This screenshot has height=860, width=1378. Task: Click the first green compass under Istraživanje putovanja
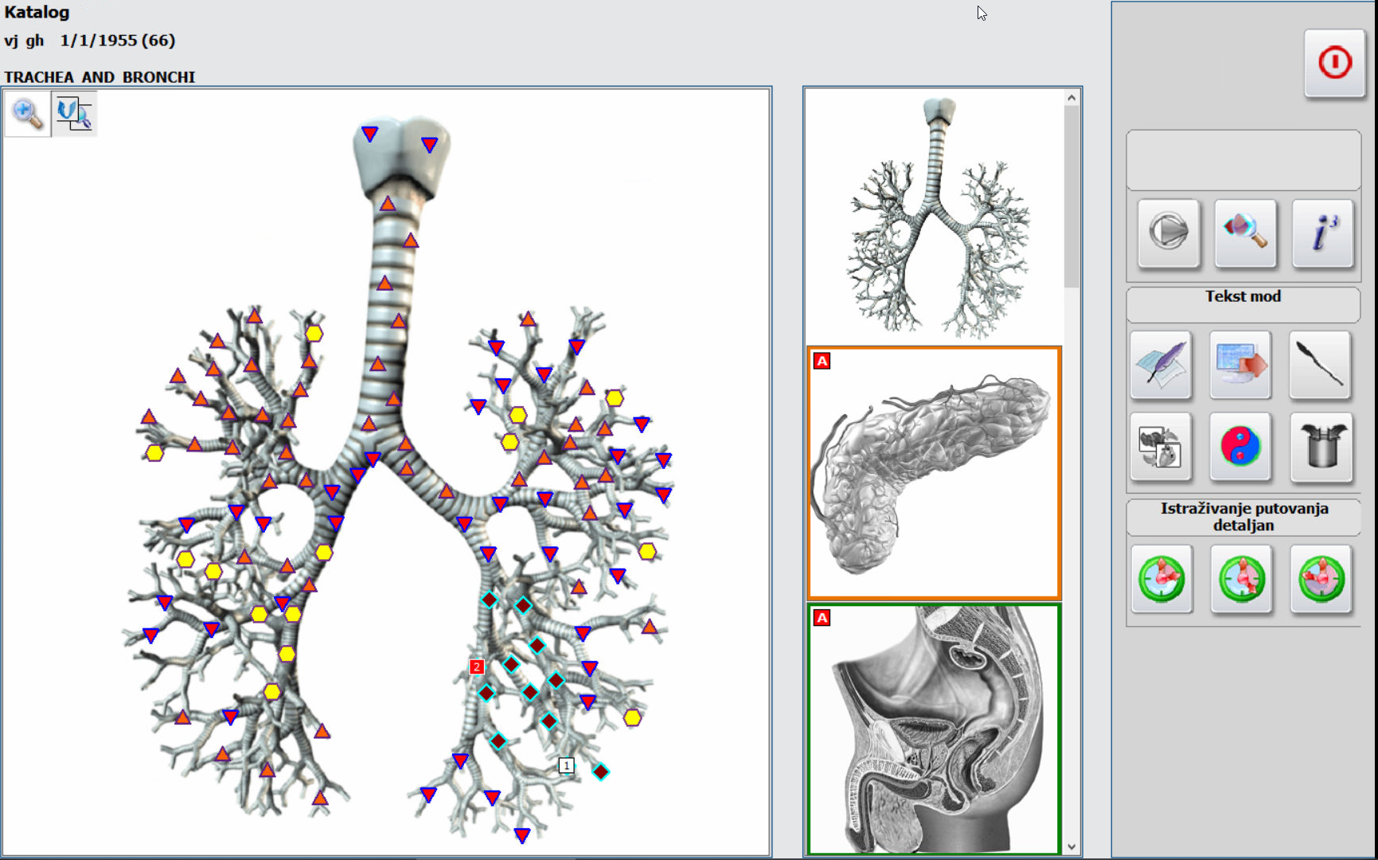1161,580
